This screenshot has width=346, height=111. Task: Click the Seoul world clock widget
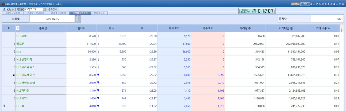pos(257,11)
